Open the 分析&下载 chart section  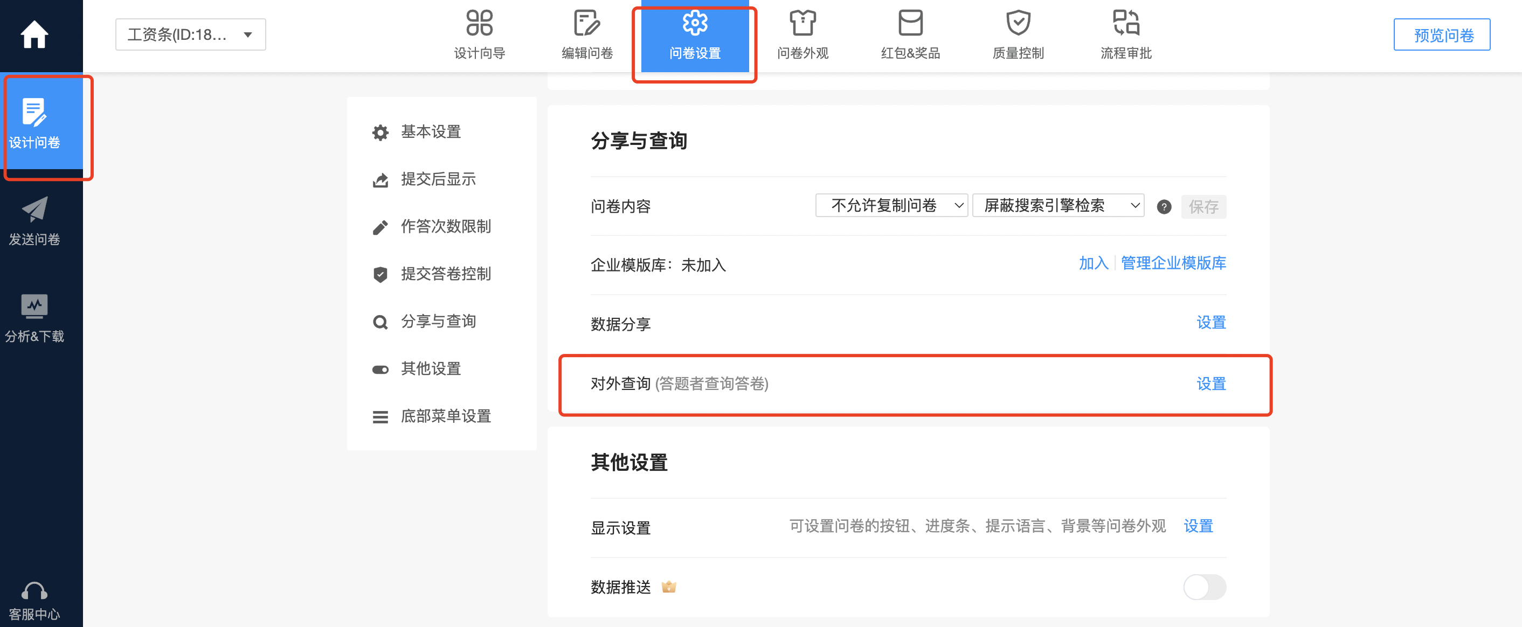34,318
